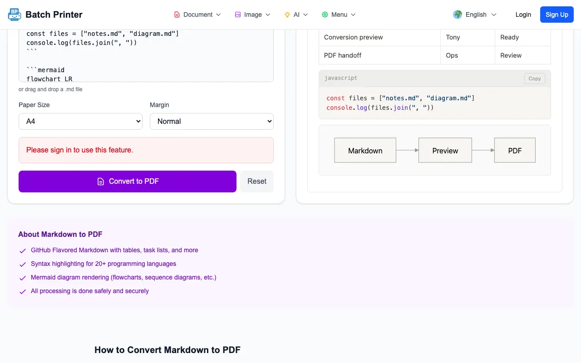Click the 'About Markdown to PDF' heading
Screen dimensions: 581x363
60,235
